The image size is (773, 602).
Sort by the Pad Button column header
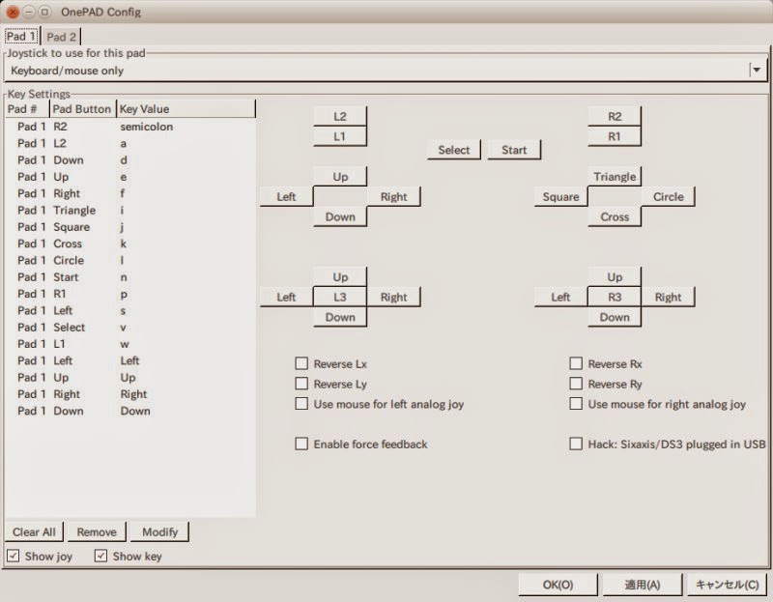82,109
